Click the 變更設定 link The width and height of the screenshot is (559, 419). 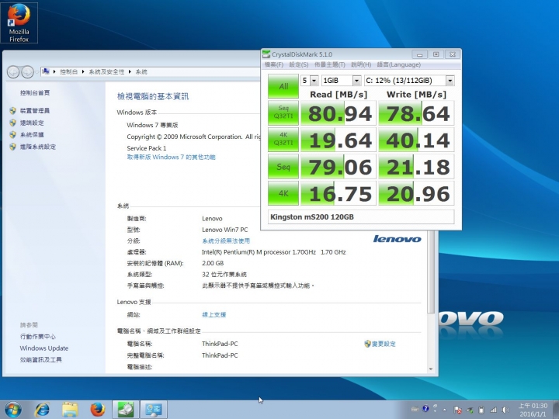tap(384, 344)
